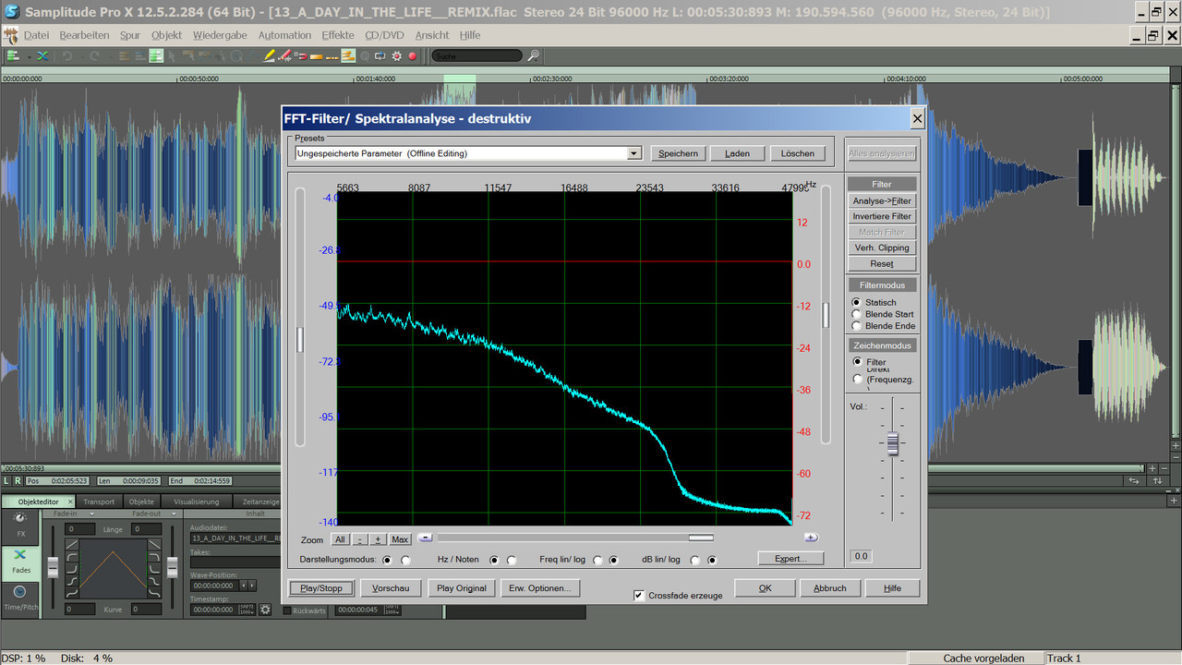This screenshot has width=1182, height=665.
Task: Click the R channel marker button
Action: point(18,480)
